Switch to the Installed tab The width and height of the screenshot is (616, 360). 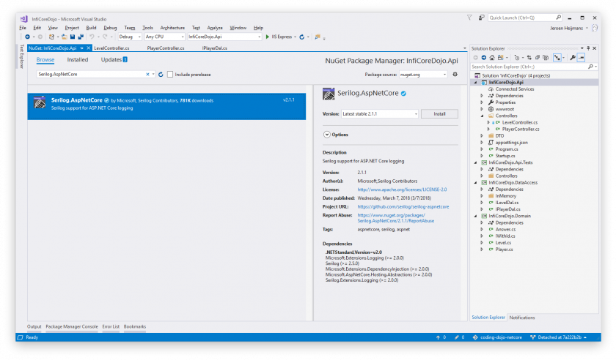78,60
